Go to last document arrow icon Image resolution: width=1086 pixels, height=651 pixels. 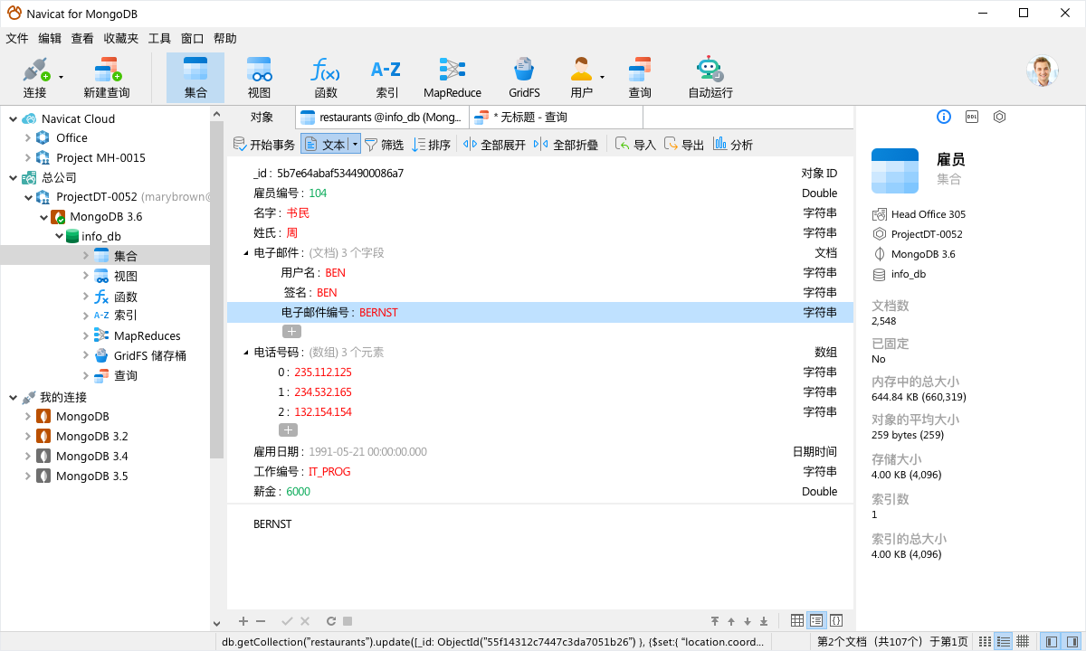[x=764, y=621]
